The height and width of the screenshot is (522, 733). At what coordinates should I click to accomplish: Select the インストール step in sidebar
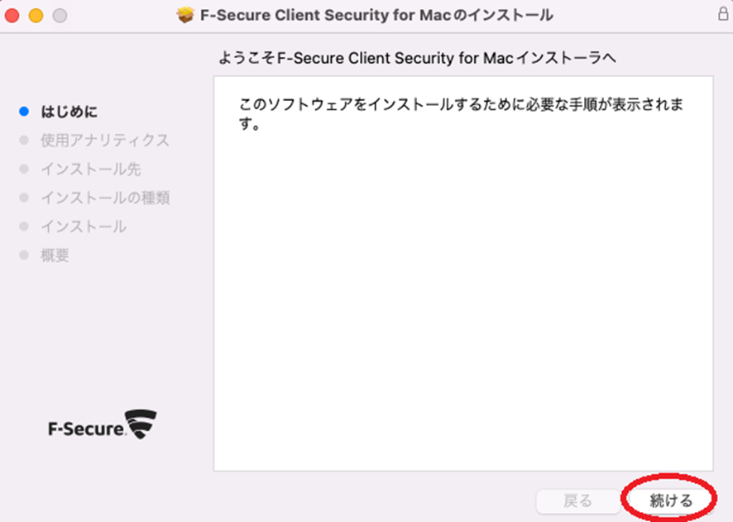(x=84, y=227)
